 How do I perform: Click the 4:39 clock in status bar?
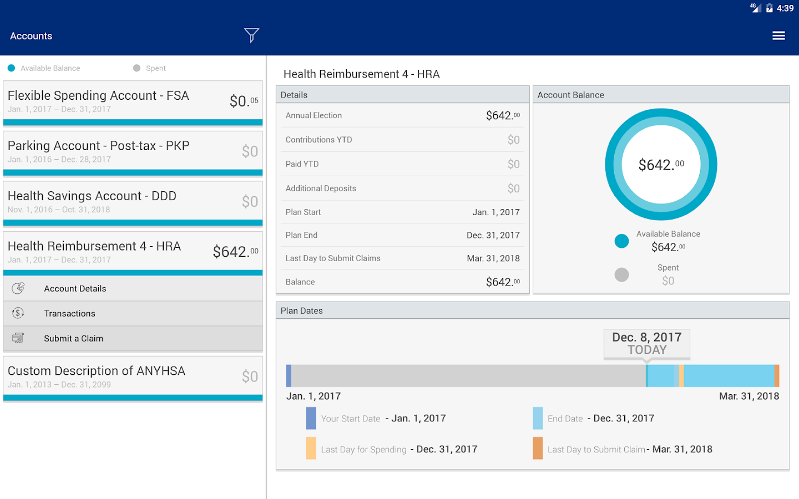point(785,8)
